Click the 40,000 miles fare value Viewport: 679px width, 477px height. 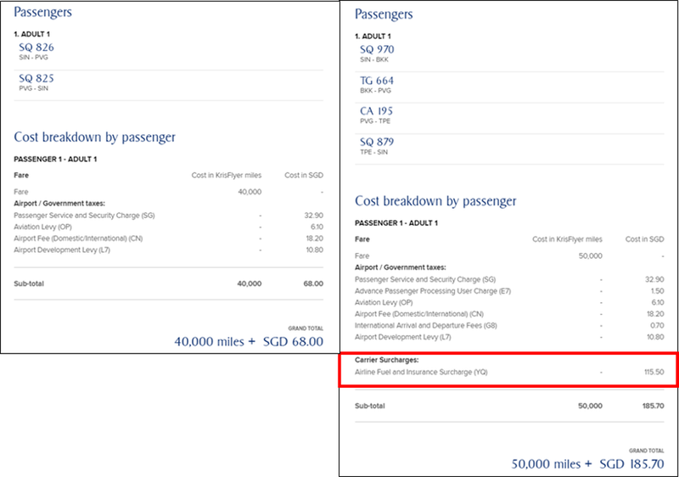(x=250, y=192)
